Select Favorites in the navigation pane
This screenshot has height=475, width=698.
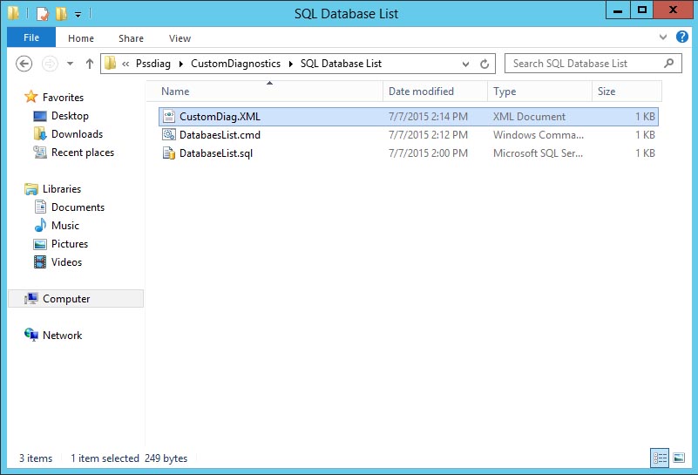click(63, 97)
